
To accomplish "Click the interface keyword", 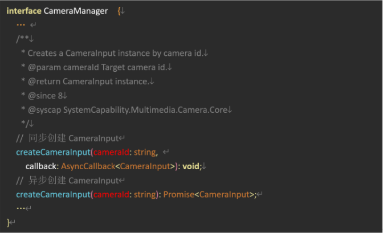I will [24, 11].
